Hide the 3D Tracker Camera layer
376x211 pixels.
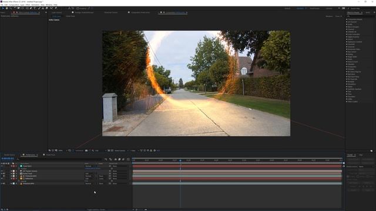coord(2,171)
